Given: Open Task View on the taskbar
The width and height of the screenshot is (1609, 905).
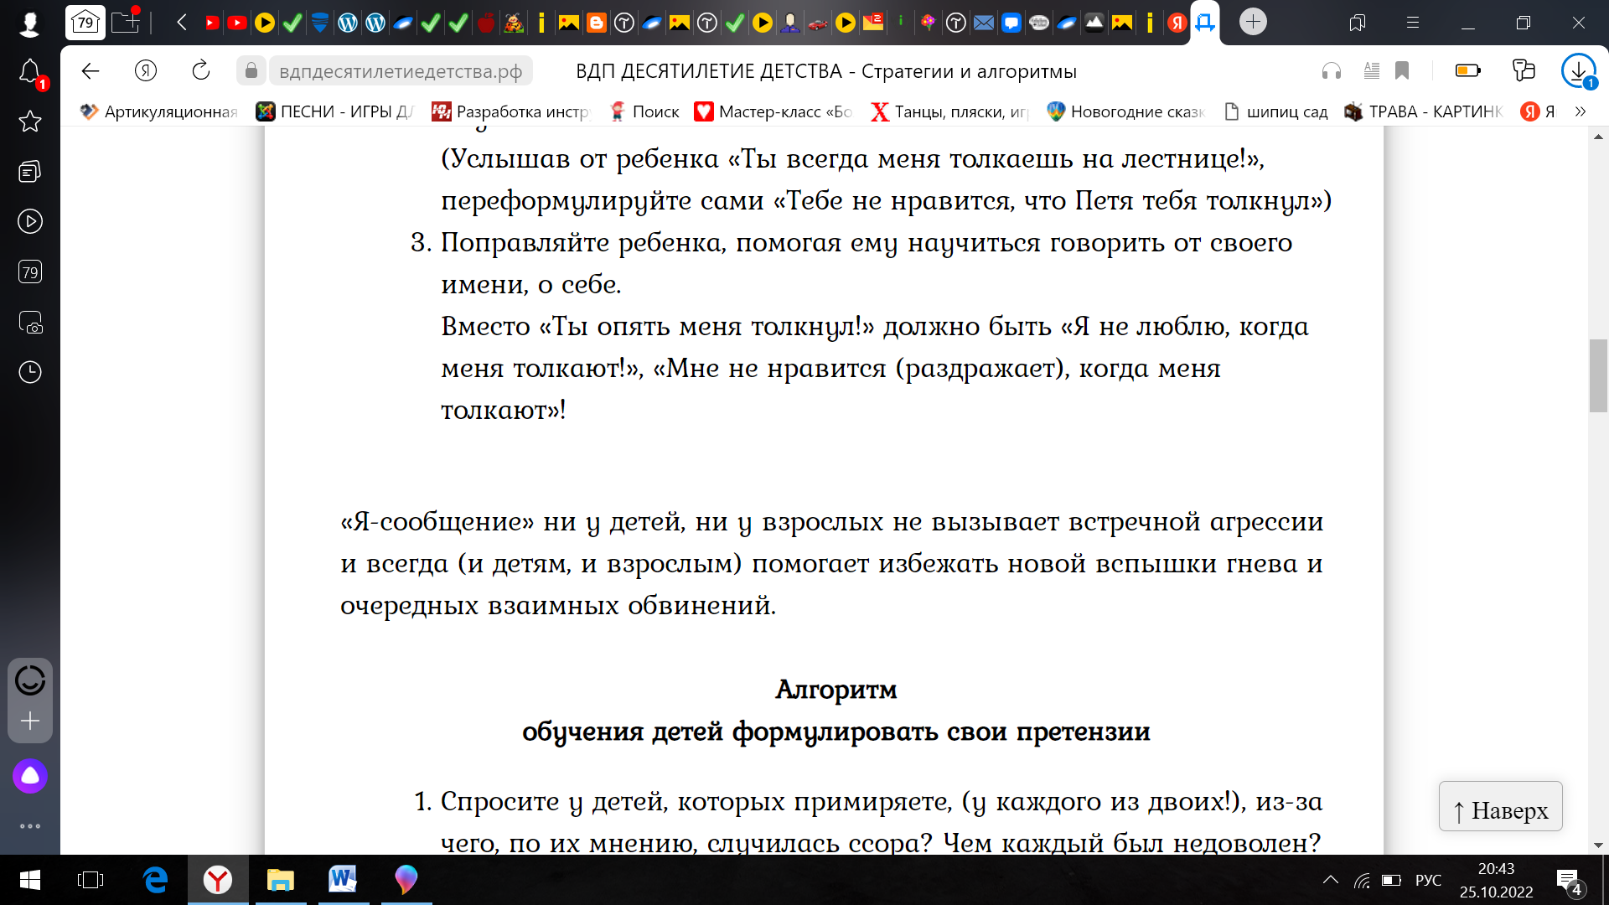Looking at the screenshot, I should (91, 880).
